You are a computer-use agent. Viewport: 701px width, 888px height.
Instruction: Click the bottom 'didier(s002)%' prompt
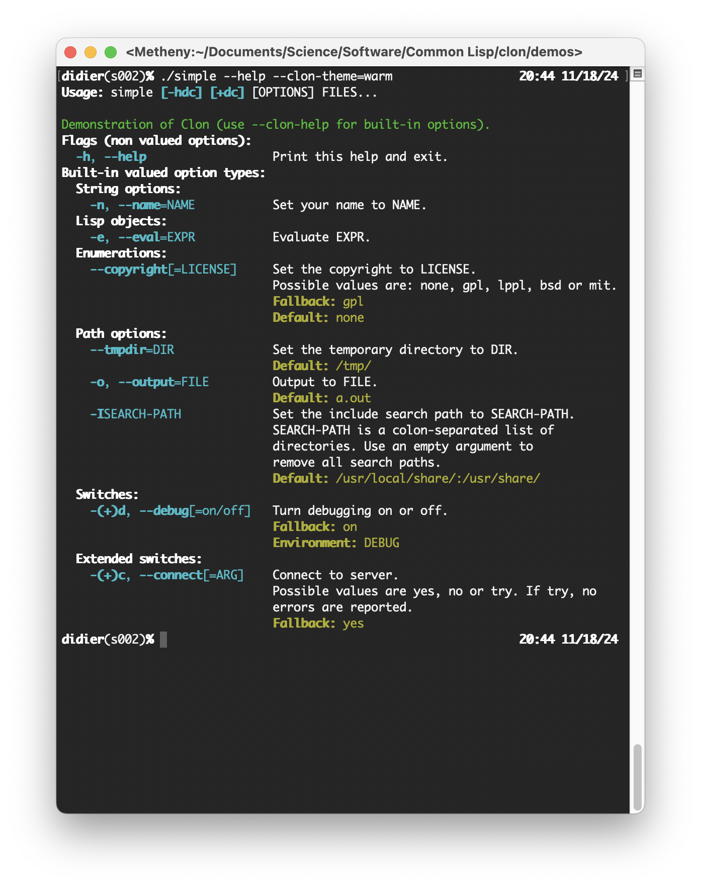click(108, 640)
